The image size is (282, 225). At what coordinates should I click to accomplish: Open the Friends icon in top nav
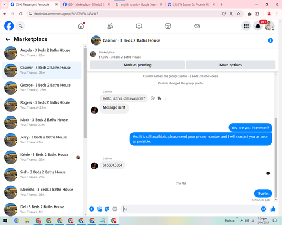pyautogui.click(x=110, y=26)
